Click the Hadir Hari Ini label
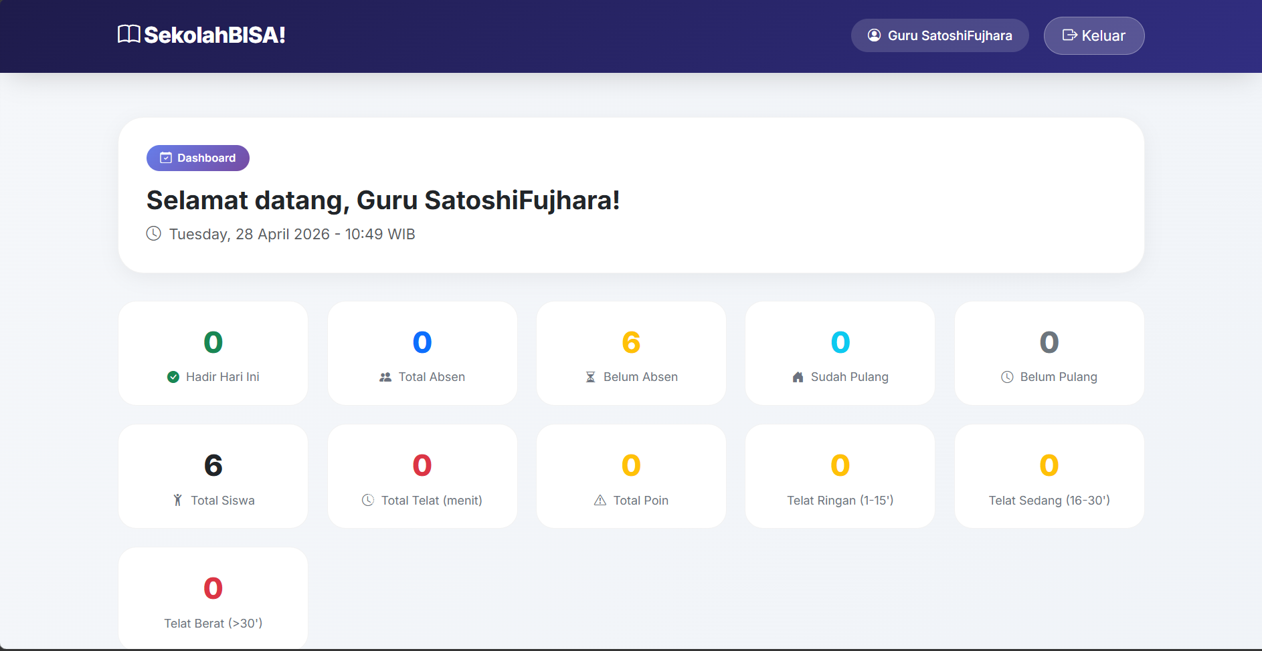Viewport: 1262px width, 651px height. point(223,377)
